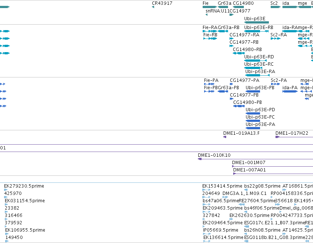Open the Sc2-RA transcript label
The height and width of the screenshot is (243, 313).
pos(278,35)
